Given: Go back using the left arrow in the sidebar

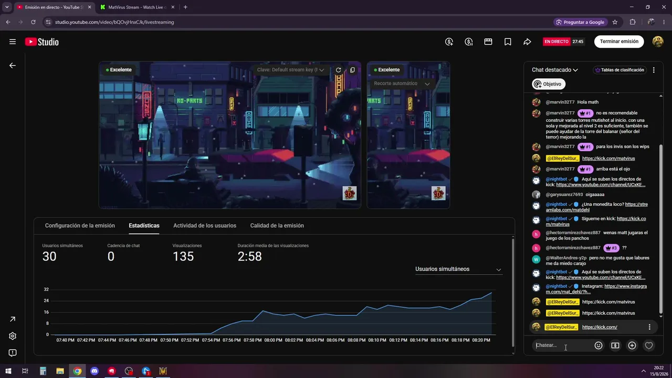Looking at the screenshot, I should [x=13, y=66].
